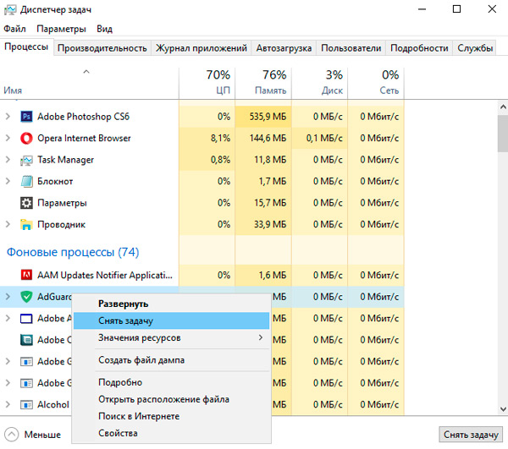Collapse details with the Меньше toggle
This screenshot has width=508, height=449.
34,435
